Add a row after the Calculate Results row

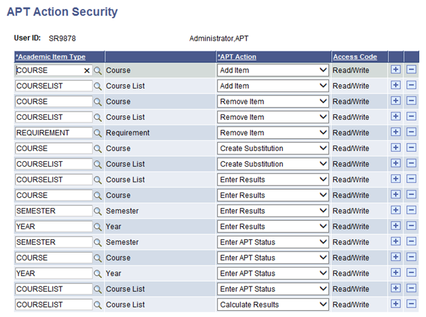(x=396, y=304)
